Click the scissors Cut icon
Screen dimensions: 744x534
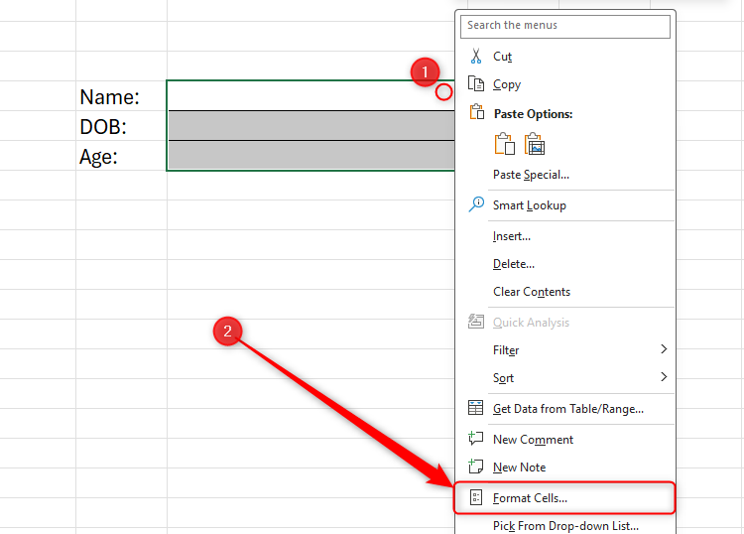click(476, 57)
